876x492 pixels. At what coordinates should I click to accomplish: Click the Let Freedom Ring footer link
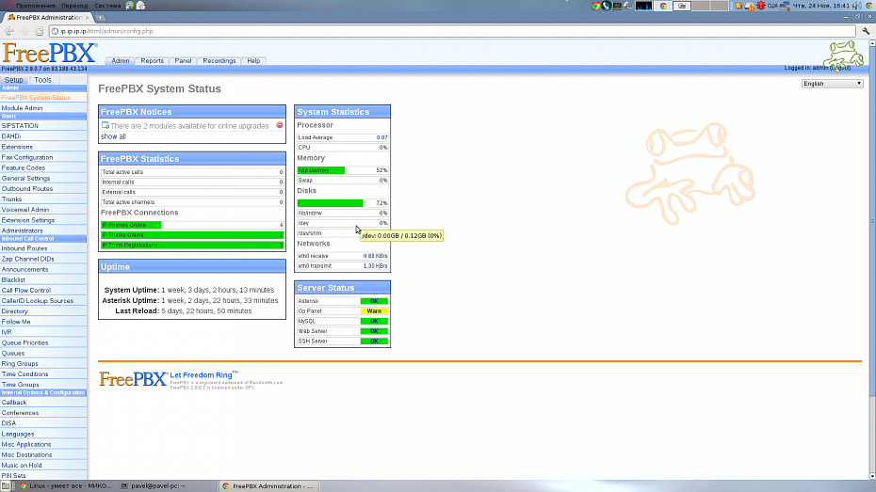click(203, 374)
